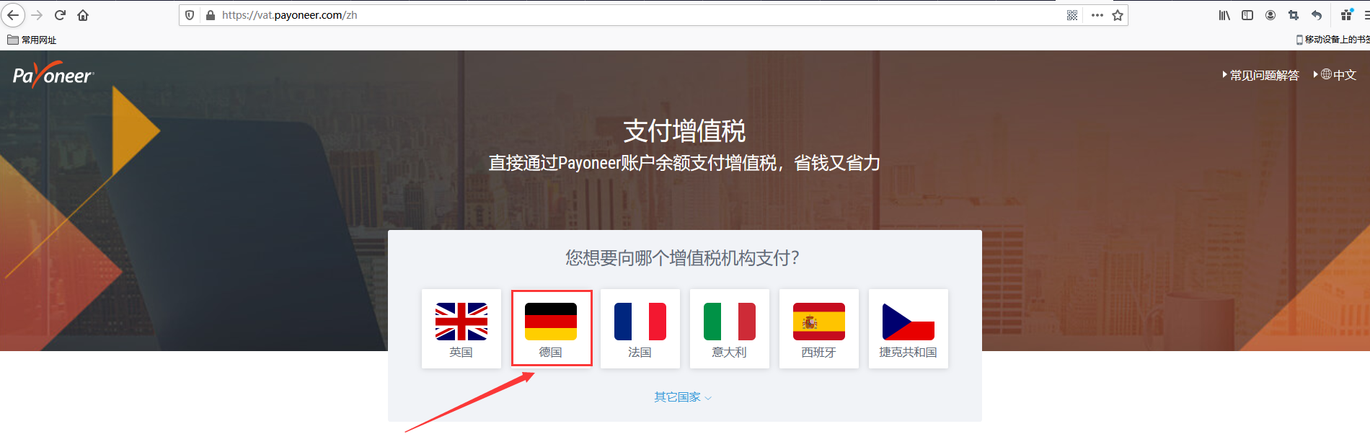The width and height of the screenshot is (1370, 447).
Task: Click the browser Forward arrow button
Action: click(x=37, y=15)
